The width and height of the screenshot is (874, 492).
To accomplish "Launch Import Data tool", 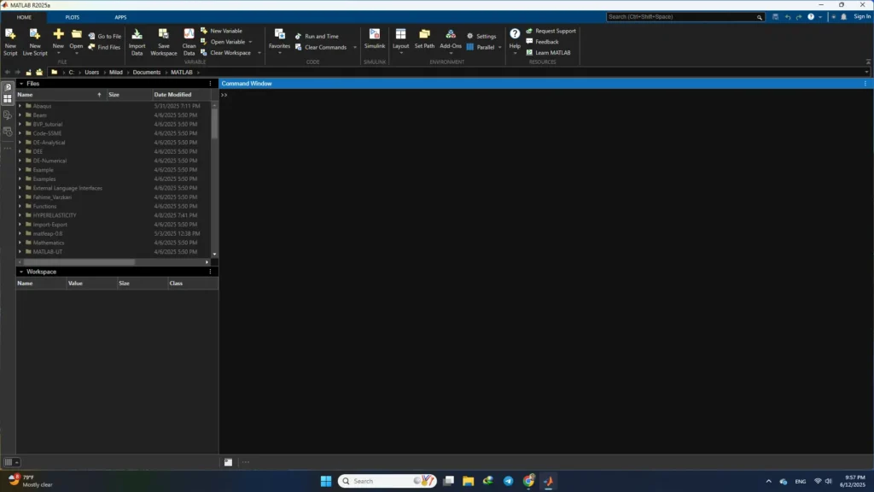I will 137,42.
